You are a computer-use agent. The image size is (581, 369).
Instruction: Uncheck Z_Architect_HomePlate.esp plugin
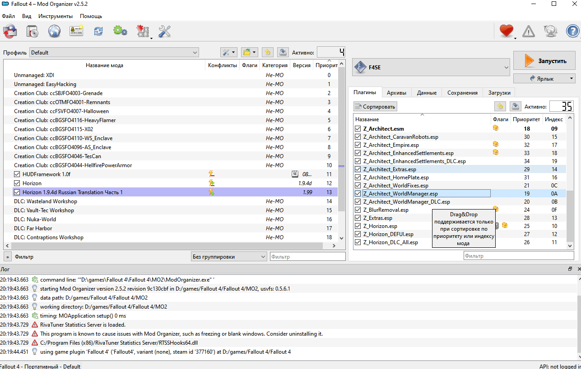358,177
